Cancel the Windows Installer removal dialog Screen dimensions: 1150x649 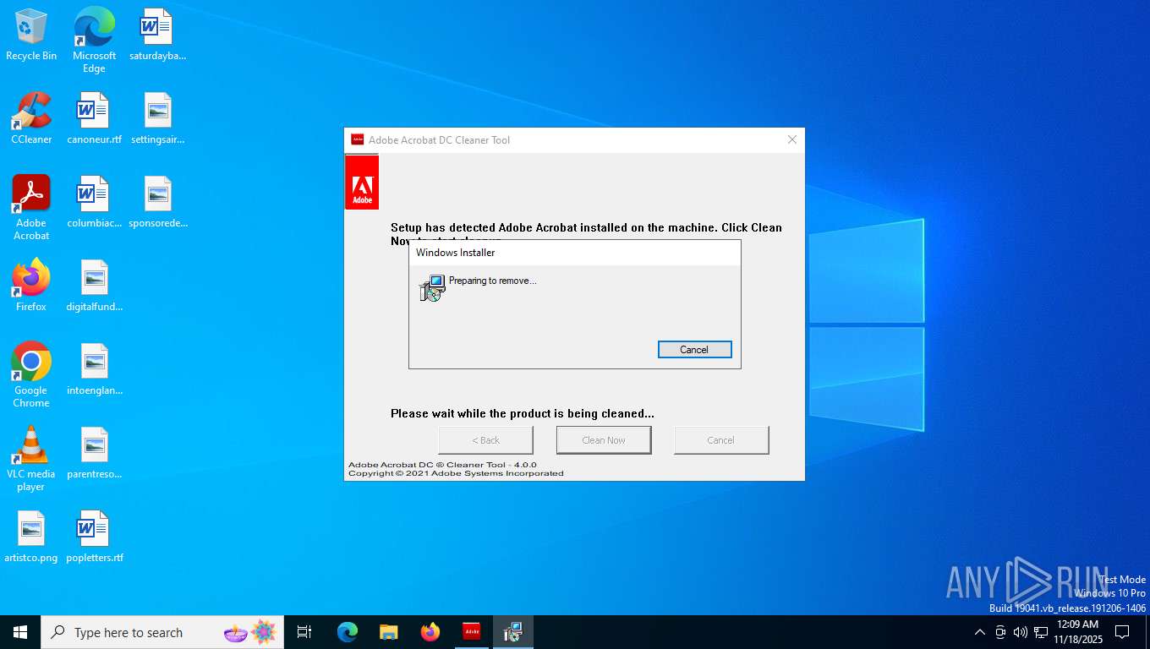coord(694,350)
